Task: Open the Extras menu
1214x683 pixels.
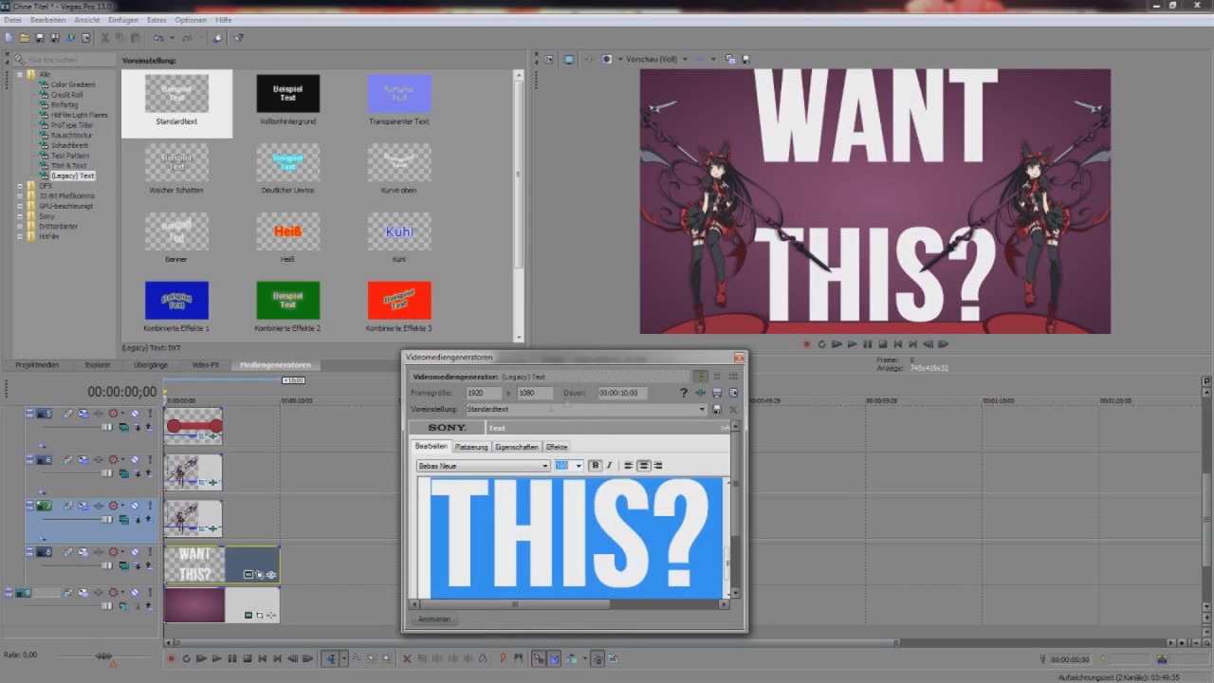Action: (156, 20)
